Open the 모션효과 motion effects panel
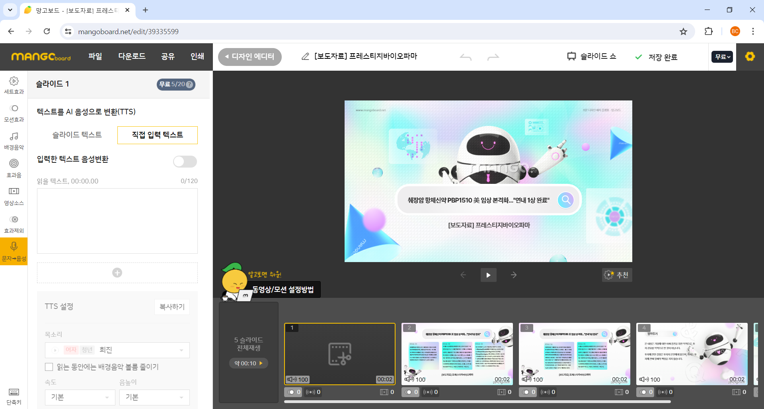 coord(14,113)
